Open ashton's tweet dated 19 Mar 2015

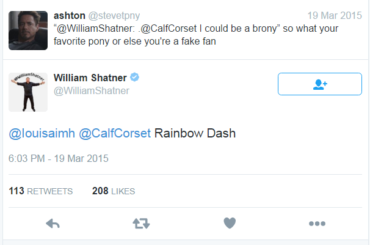tap(335, 16)
